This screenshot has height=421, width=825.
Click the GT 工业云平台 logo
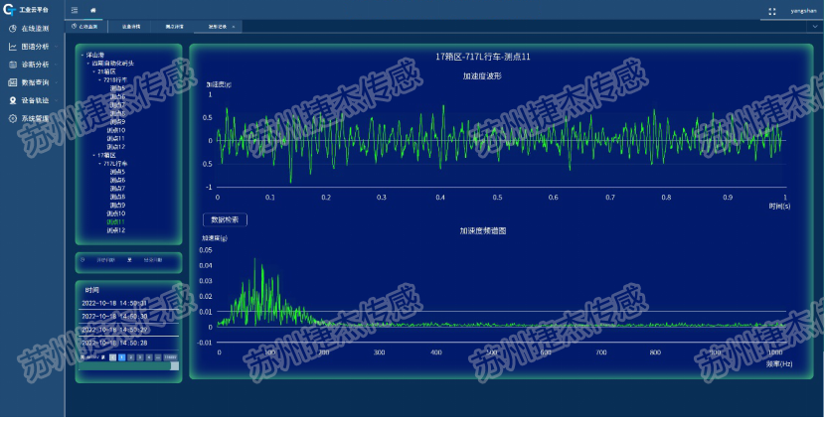pos(25,10)
